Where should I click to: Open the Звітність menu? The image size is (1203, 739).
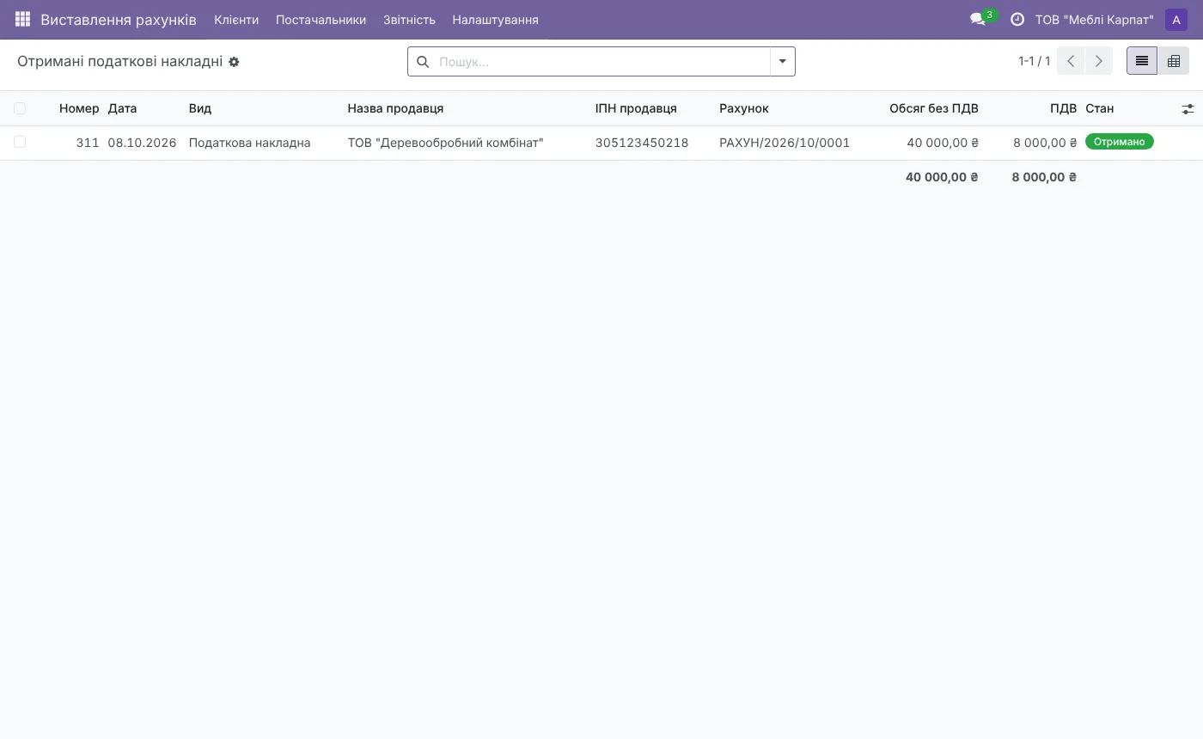[409, 20]
